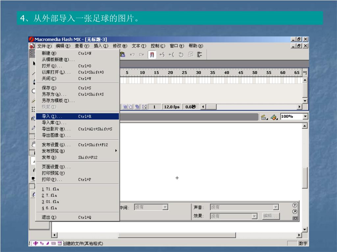Viewport: 337px width, 252px height.
Task: Choose 导出影片 menu entry
Action: click(78, 129)
